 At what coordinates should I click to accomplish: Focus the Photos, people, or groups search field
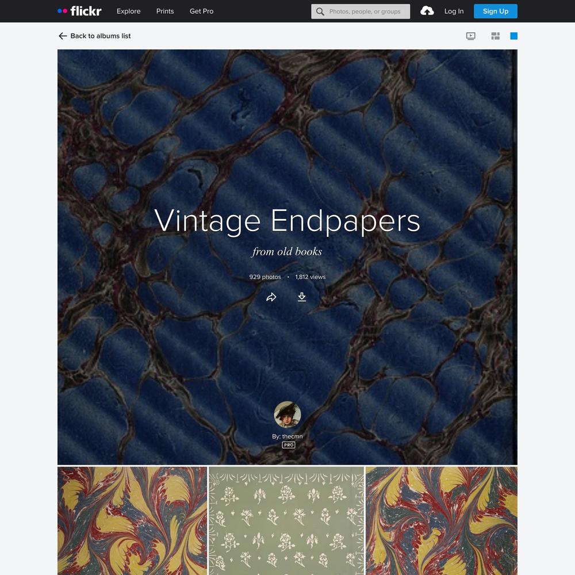(x=361, y=11)
